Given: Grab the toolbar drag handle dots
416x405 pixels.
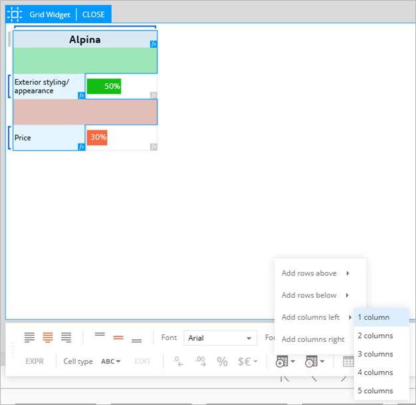Looking at the screenshot, I should (13, 350).
